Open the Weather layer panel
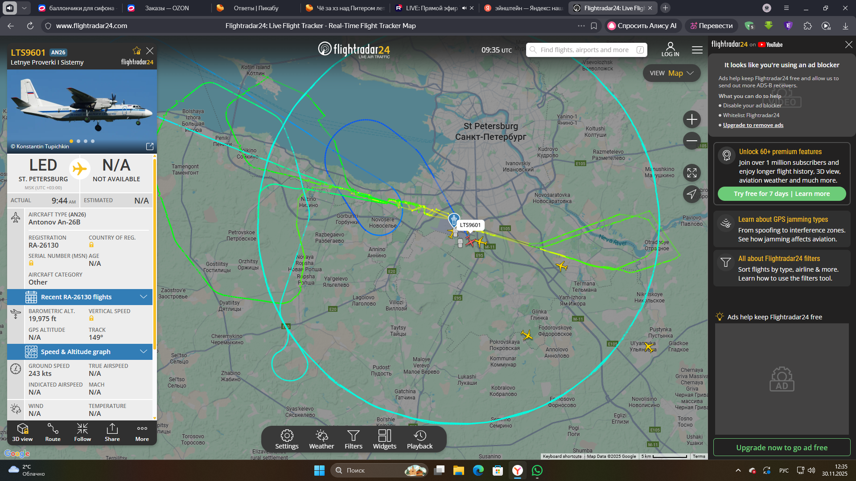 coord(321,439)
